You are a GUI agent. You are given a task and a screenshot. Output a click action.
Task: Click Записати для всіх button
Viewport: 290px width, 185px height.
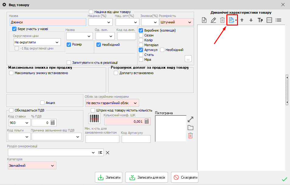147,177
